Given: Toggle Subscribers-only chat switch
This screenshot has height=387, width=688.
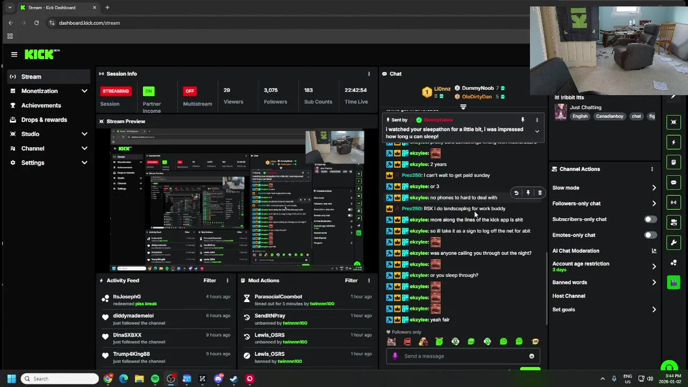Looking at the screenshot, I should [650, 219].
